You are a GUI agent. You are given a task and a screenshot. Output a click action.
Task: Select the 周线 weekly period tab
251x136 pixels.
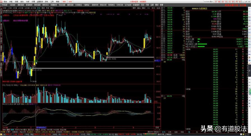click(x=43, y=8)
